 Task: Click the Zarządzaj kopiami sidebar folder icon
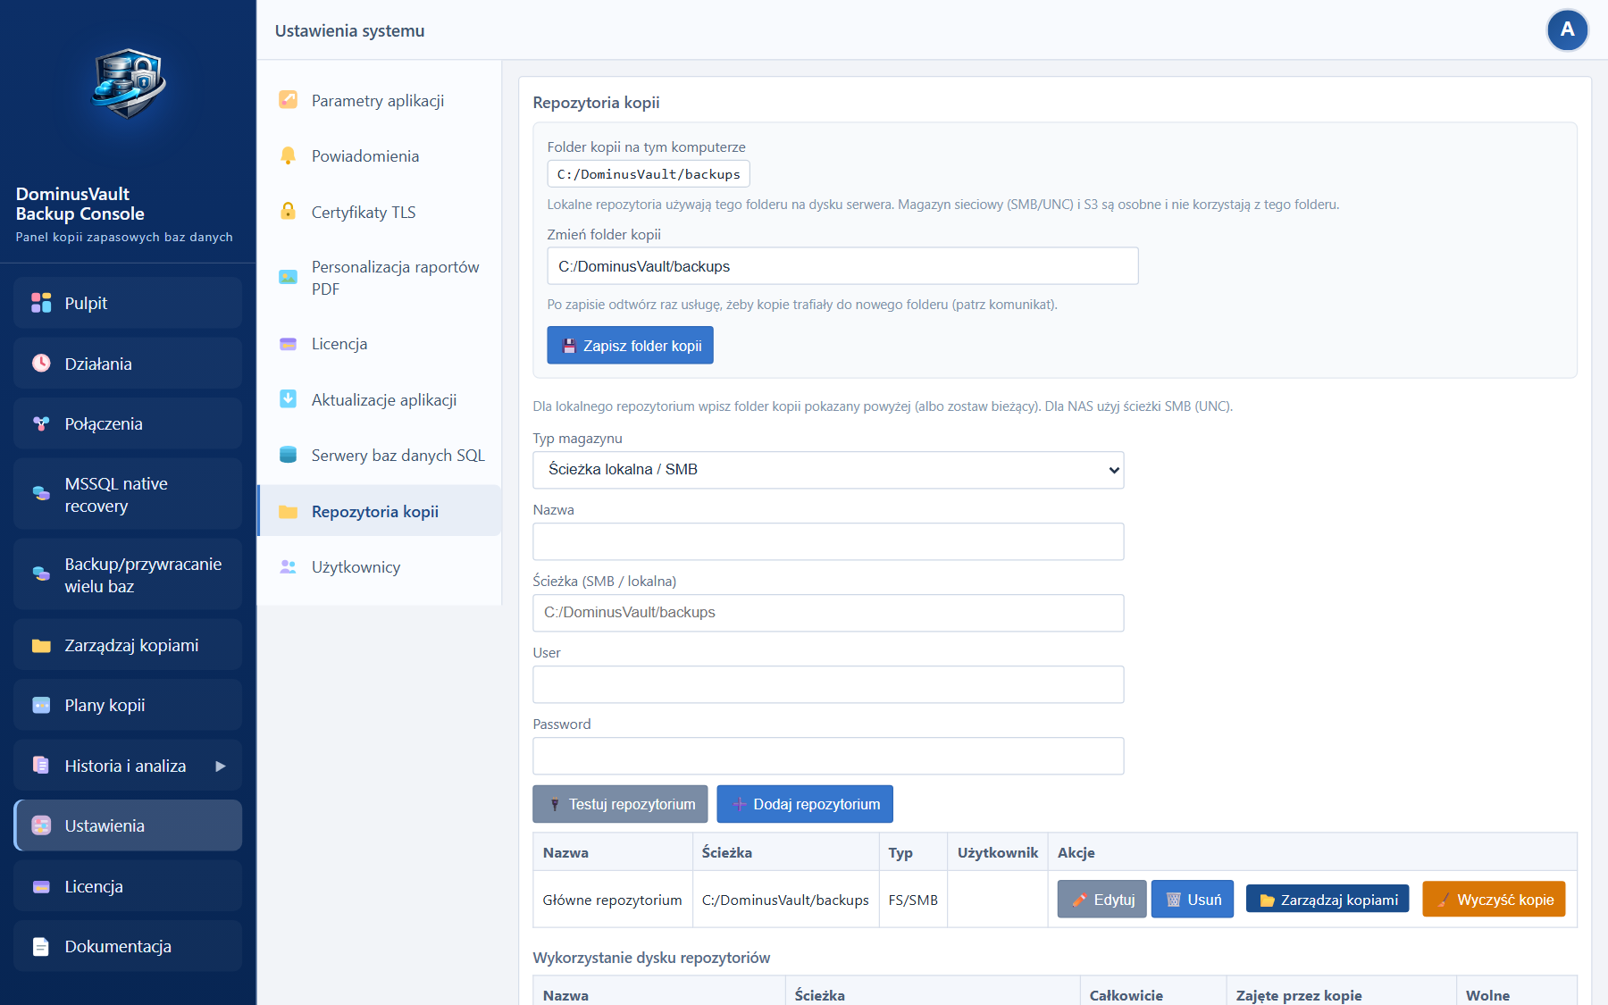[x=41, y=645]
